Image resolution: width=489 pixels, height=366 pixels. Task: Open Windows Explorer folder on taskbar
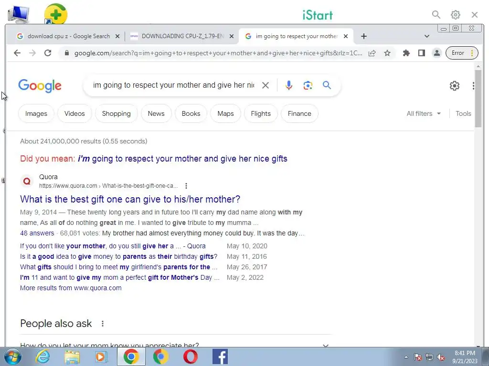click(x=72, y=356)
